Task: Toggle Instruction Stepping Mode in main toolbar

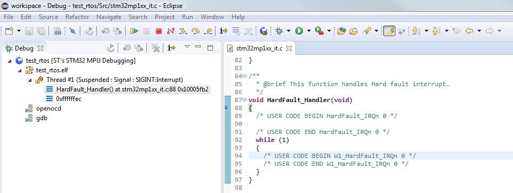Action: click(224, 31)
